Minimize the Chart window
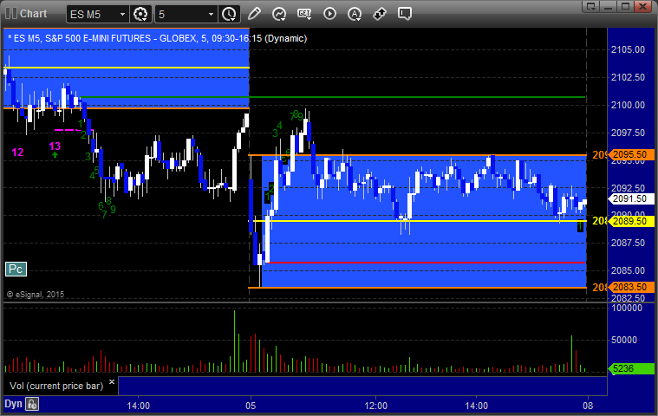The image size is (658, 416). [x=608, y=6]
